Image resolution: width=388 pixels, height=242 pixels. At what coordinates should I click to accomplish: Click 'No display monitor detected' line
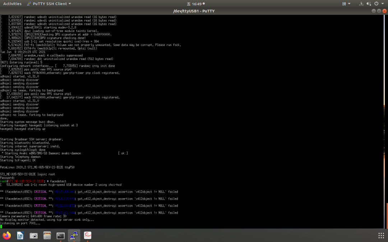(47, 220)
